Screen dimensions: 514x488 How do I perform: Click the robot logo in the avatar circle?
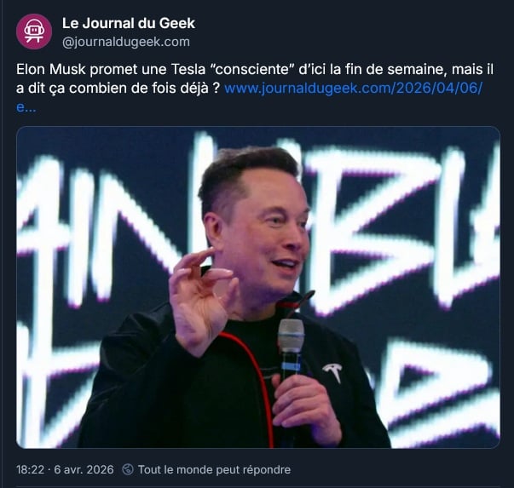pyautogui.click(x=34, y=32)
